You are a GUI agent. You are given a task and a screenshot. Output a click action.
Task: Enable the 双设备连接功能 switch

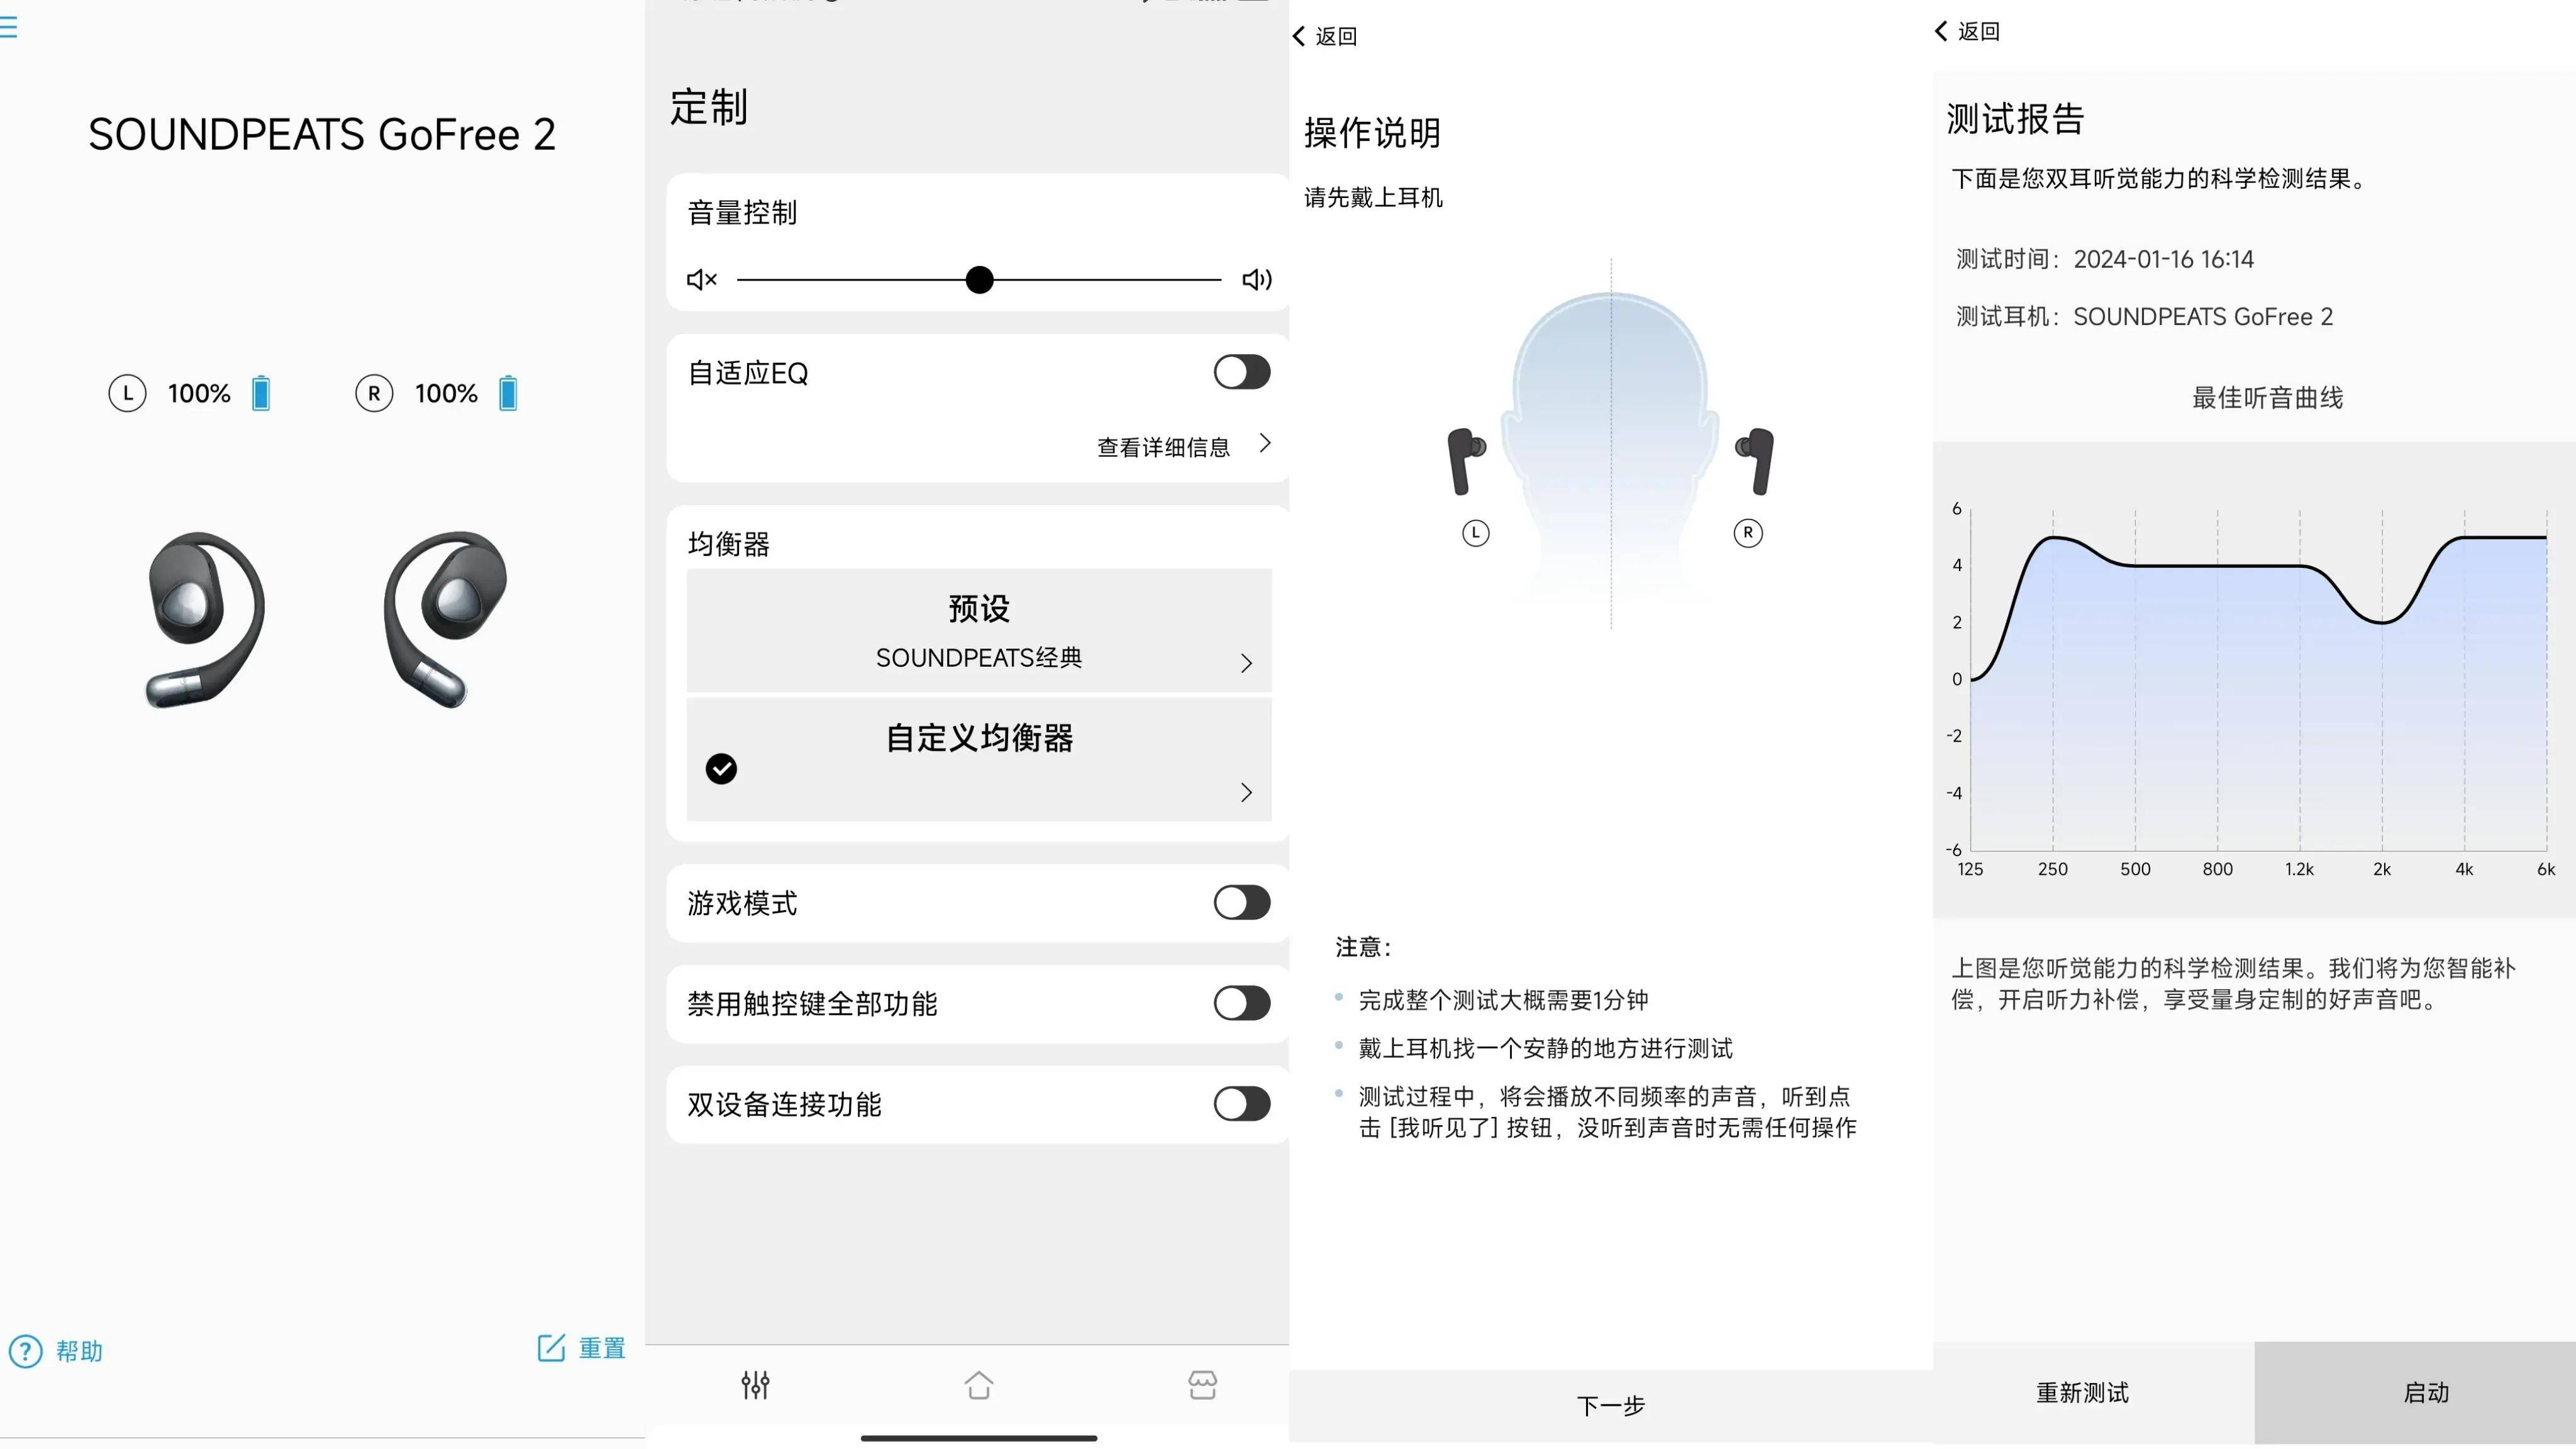[1242, 1104]
